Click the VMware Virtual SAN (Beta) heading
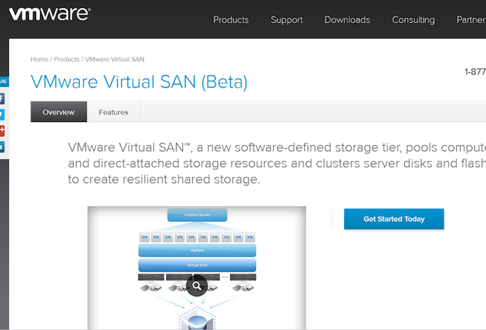The width and height of the screenshot is (486, 330). pos(139,82)
